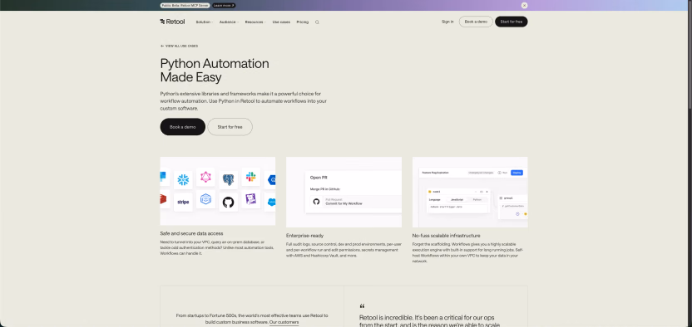Open the search magnifier in the navigation
This screenshot has height=327, width=692.
tap(317, 22)
